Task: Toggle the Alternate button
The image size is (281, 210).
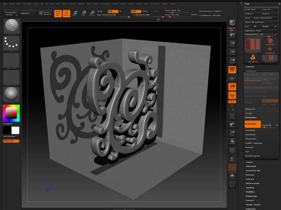Action: tap(11, 141)
